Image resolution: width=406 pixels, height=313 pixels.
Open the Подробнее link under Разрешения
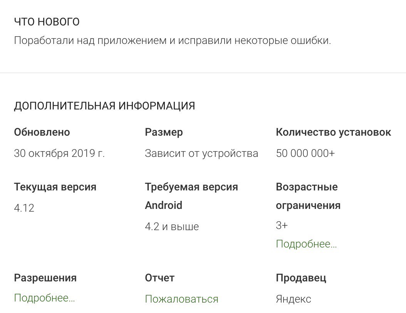click(x=44, y=298)
